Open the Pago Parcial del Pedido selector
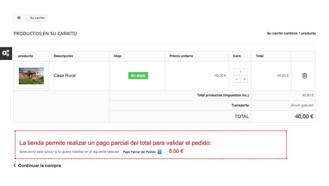 [142, 151]
